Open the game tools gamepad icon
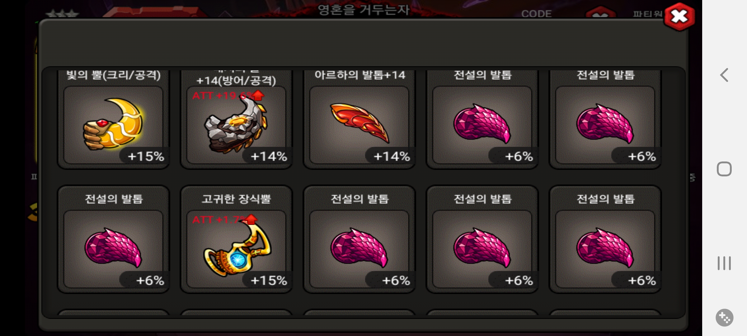Screen dimensions: 747x336 point(724,318)
